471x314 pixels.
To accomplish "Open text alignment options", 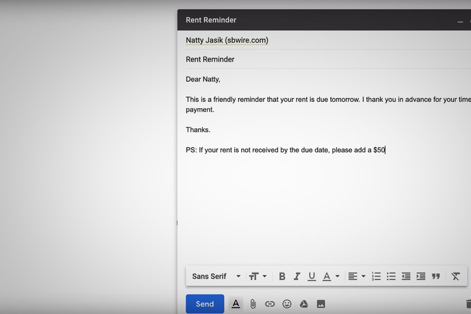I will click(x=353, y=276).
